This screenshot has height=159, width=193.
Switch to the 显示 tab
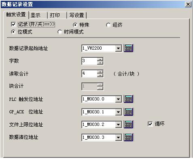38,15
